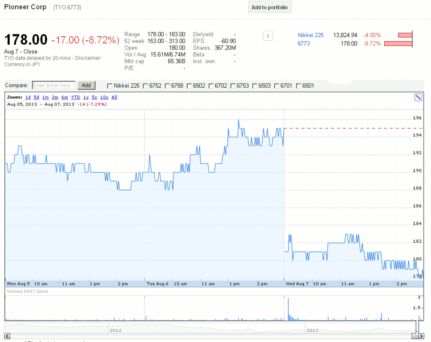This screenshot has height=342, width=431.
Task: Click the EPS value -60.90
Action: 229,41
